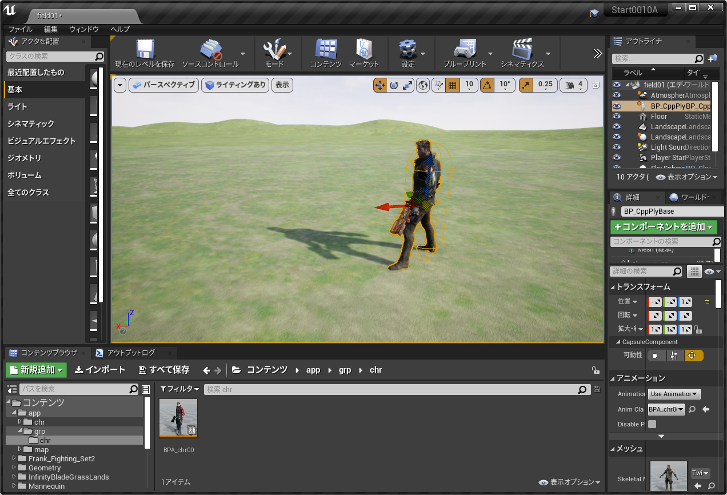The width and height of the screenshot is (727, 495).
Task: Hide the Light Source actor eye icon
Action: point(617,147)
